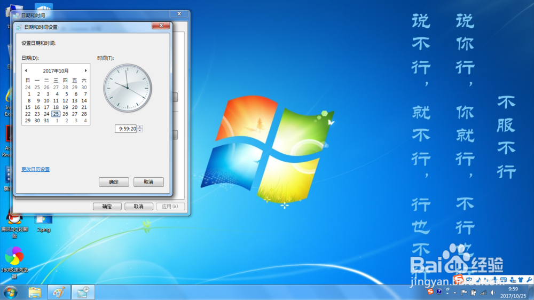Decrease time with the down spinner arrow
Screen dimensions: 534x300
tap(139, 130)
